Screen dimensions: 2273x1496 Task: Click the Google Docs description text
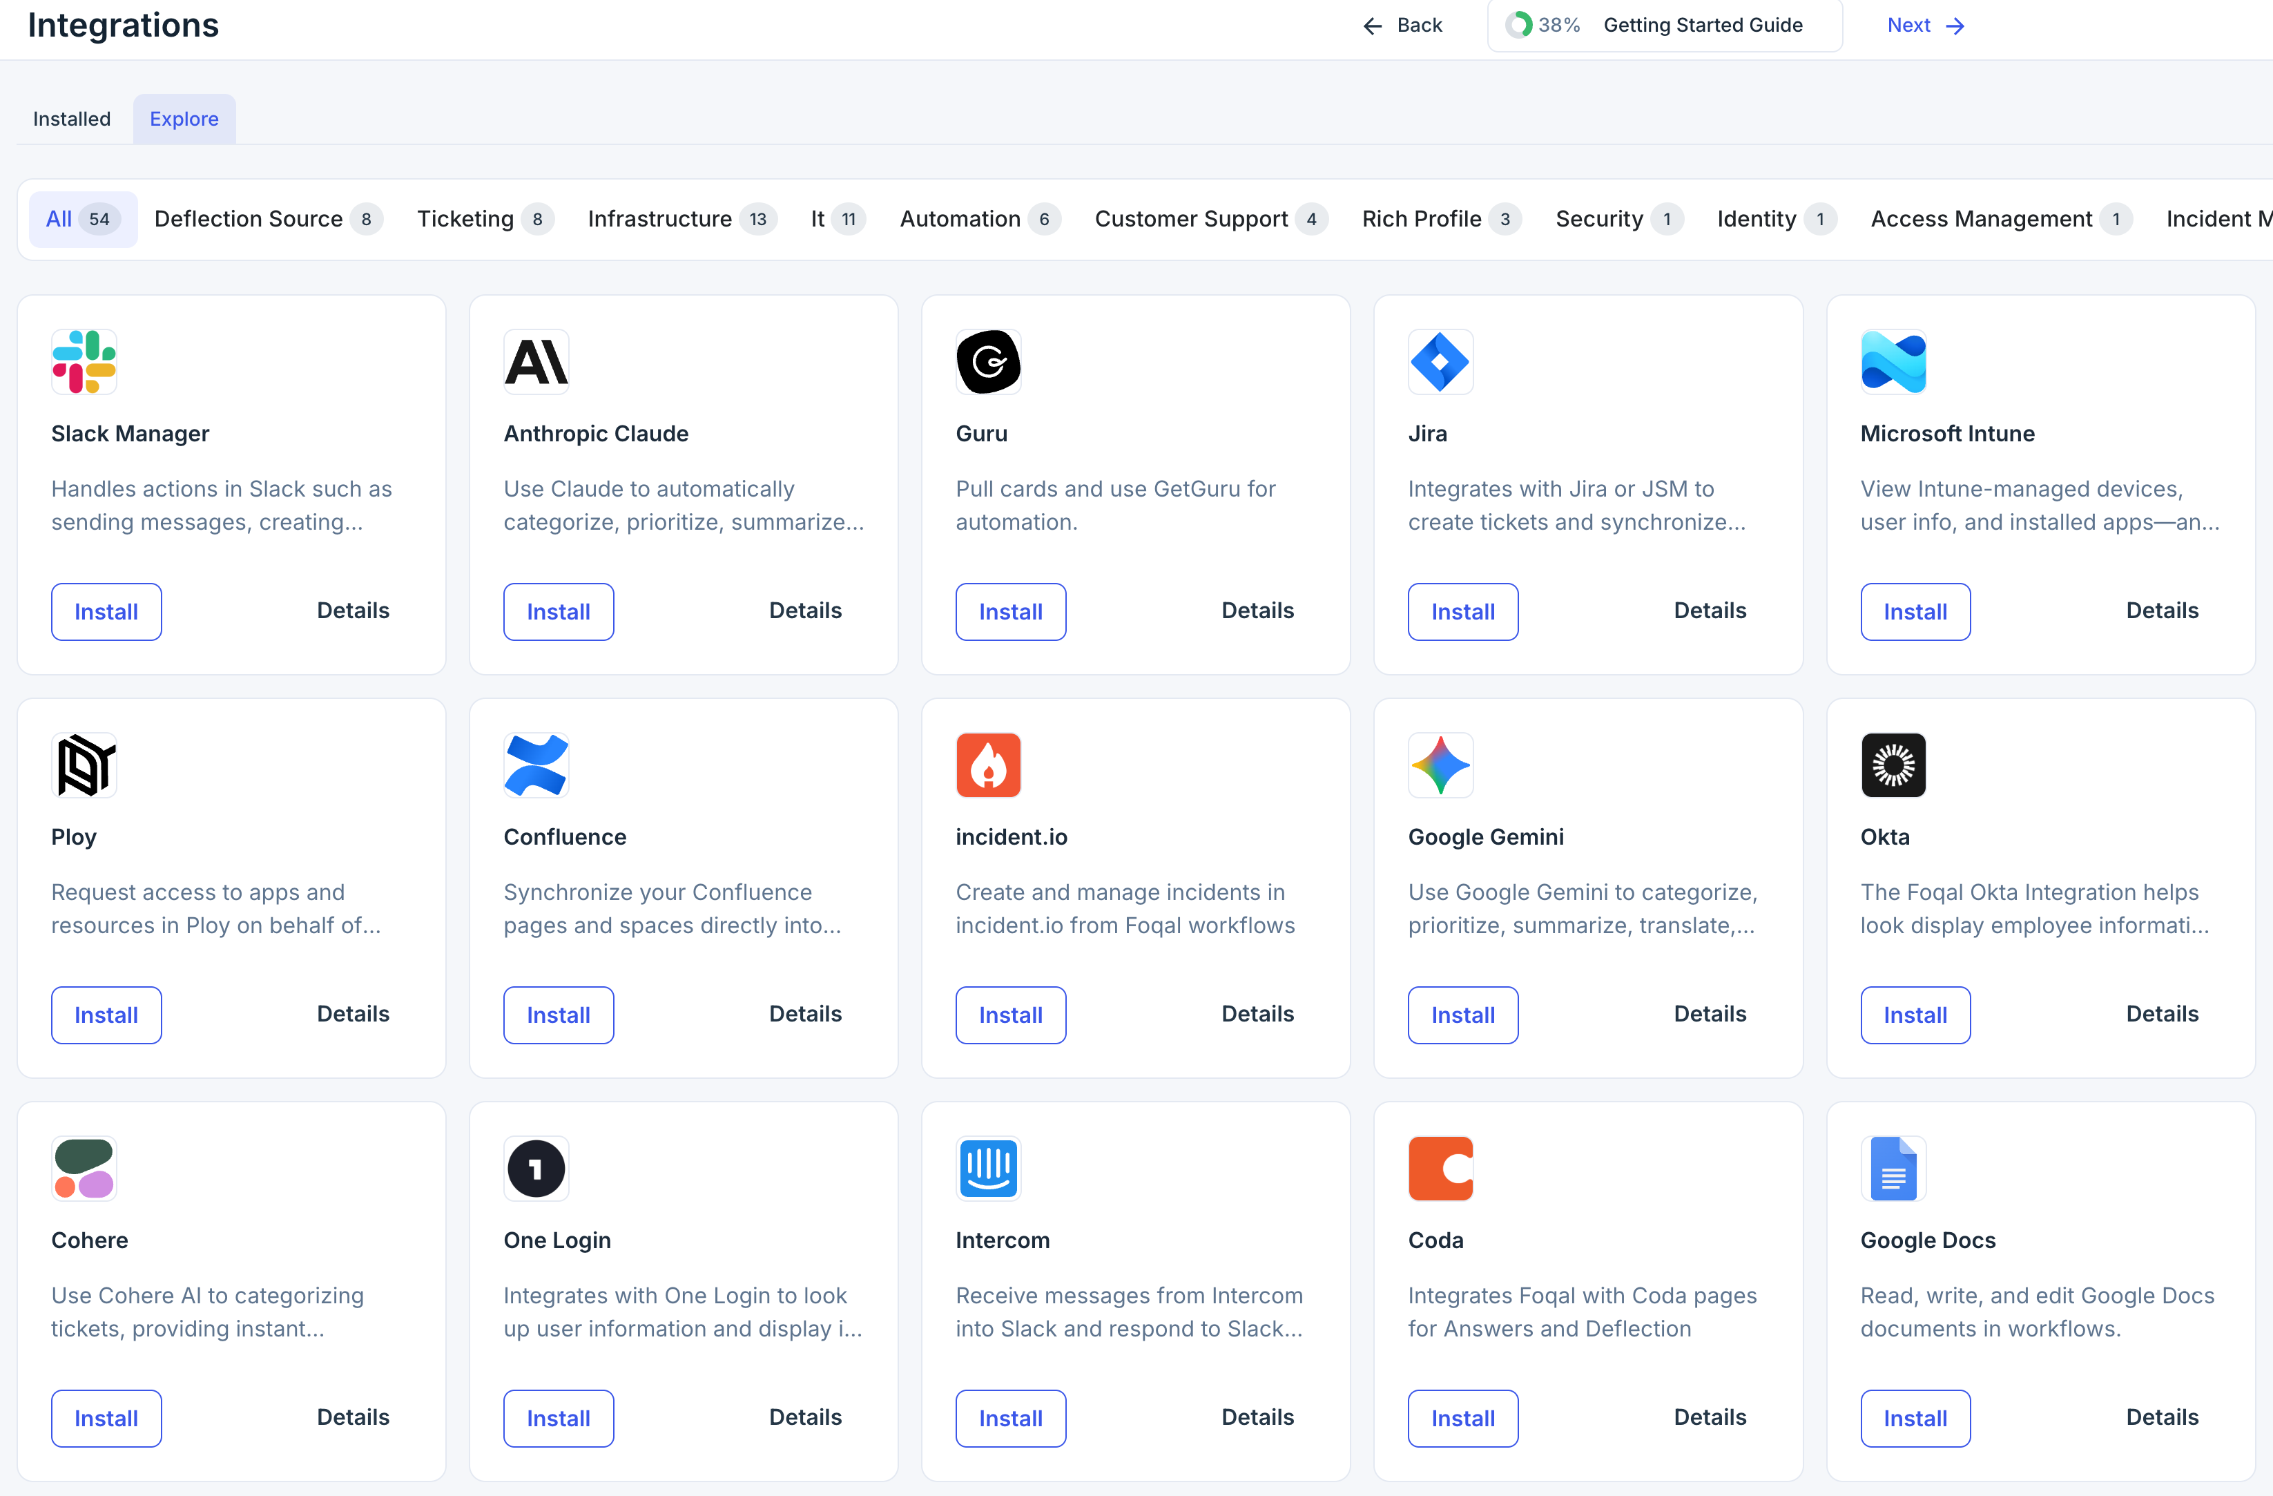coord(2037,1312)
